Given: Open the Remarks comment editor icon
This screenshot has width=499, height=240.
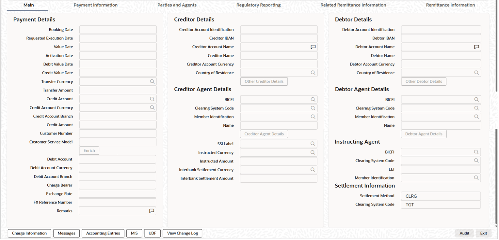Looking at the screenshot, I should pos(152,211).
